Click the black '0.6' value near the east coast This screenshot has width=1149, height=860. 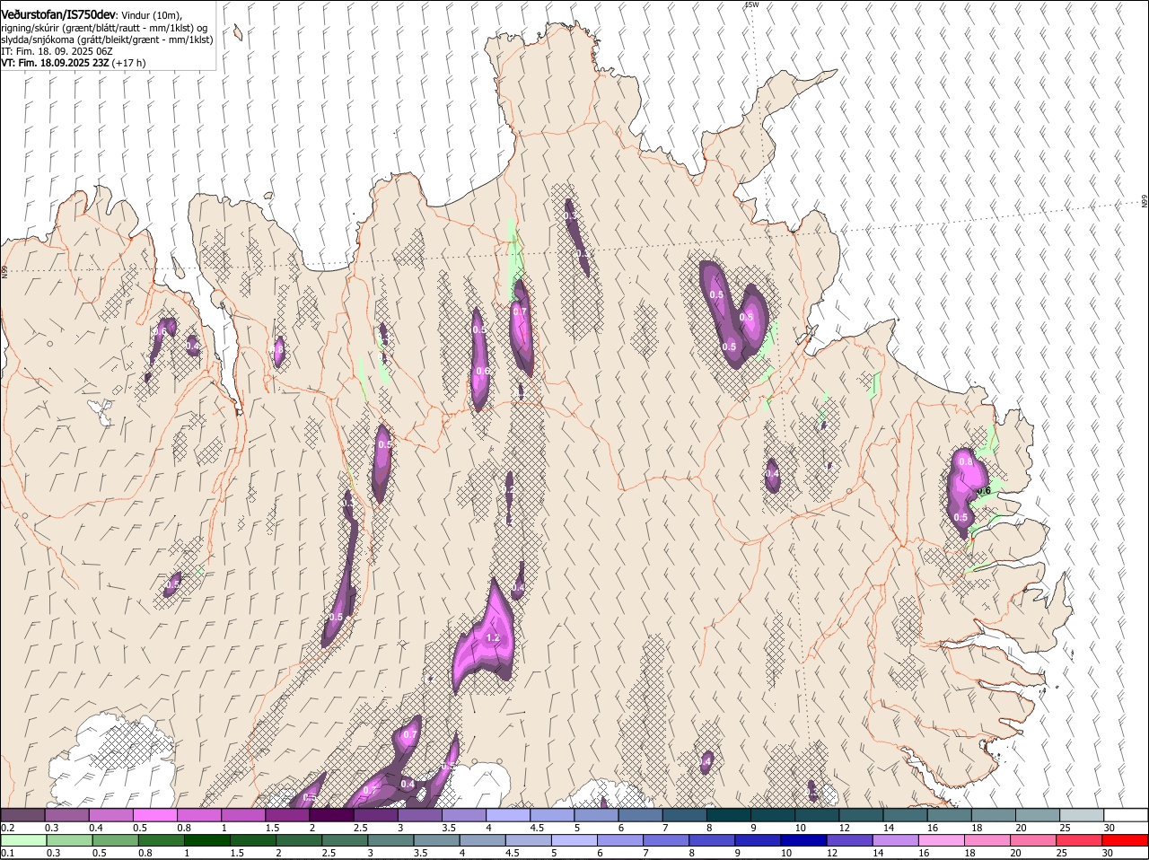(x=984, y=491)
